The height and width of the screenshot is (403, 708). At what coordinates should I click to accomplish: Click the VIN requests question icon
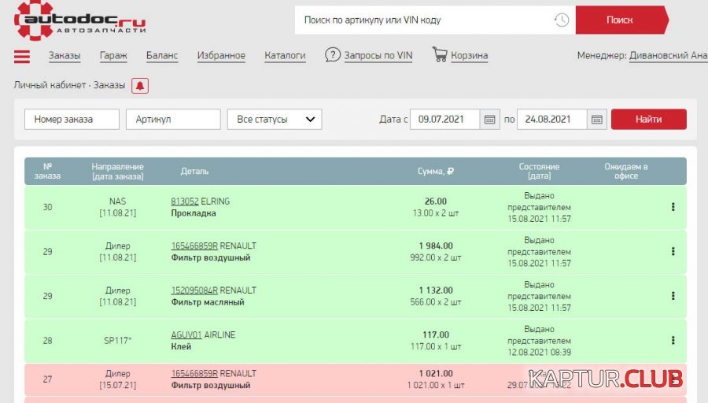pos(332,55)
